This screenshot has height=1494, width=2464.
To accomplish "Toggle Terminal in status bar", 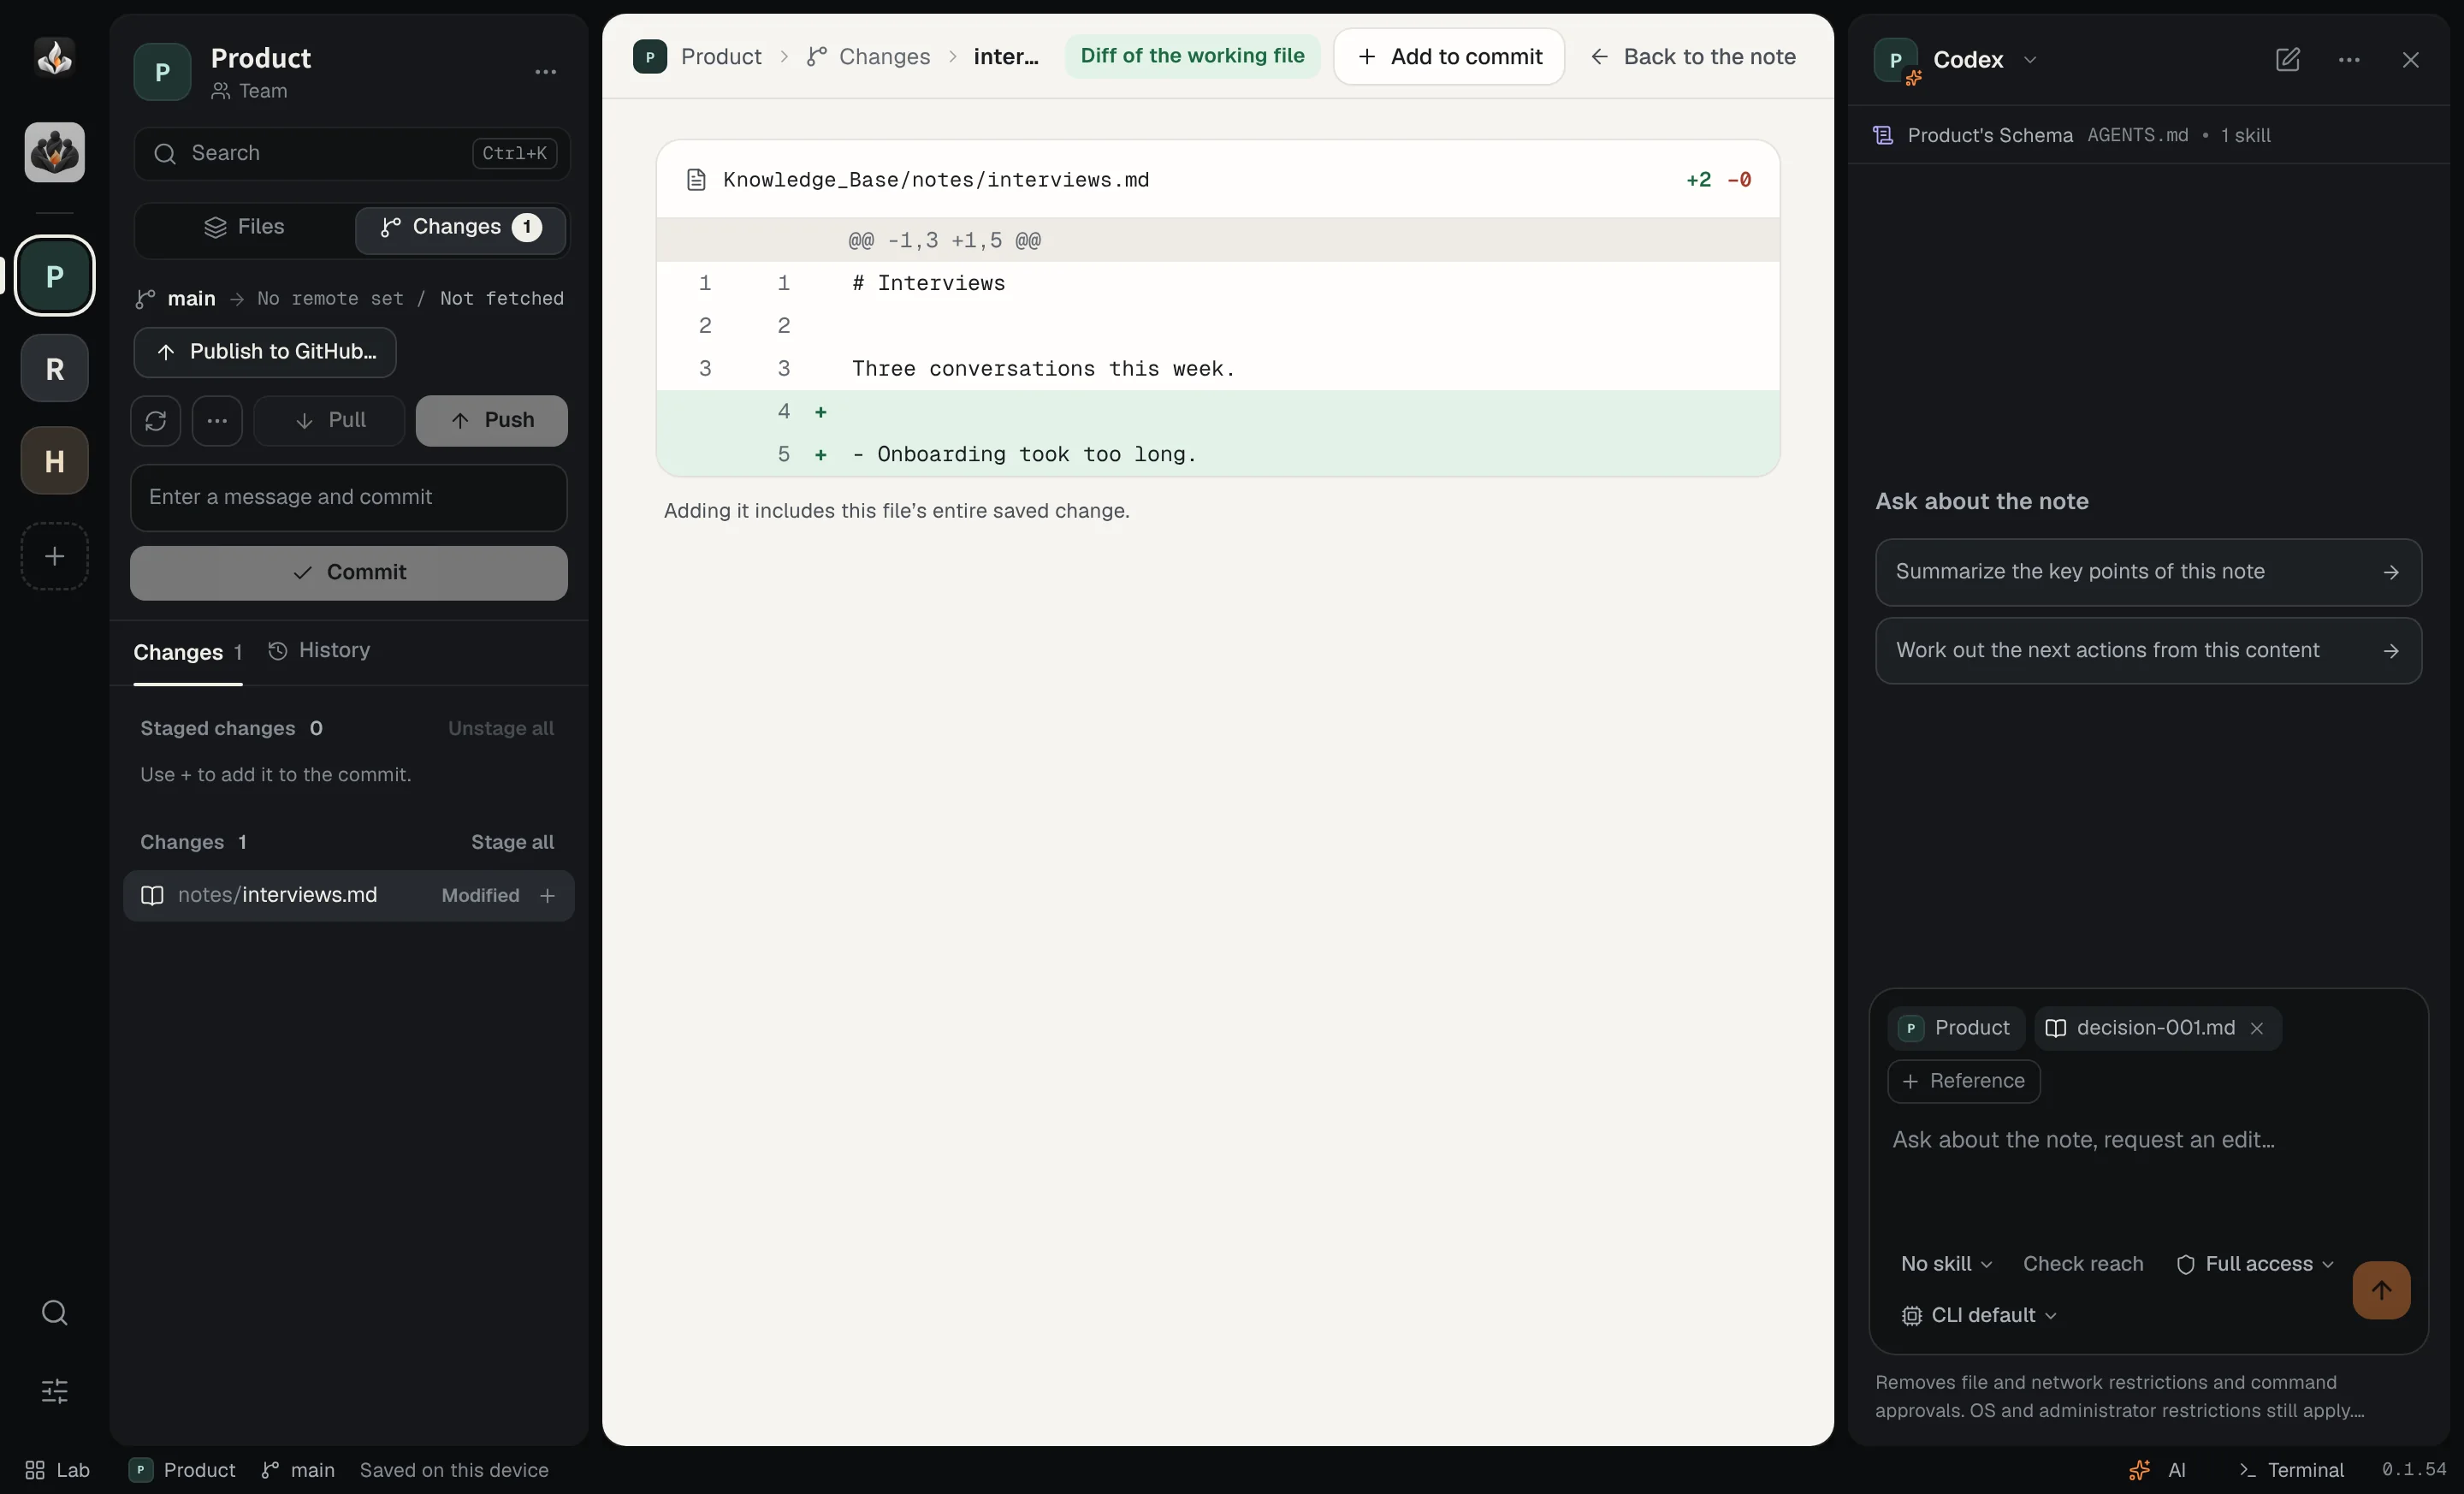I will [2292, 1470].
